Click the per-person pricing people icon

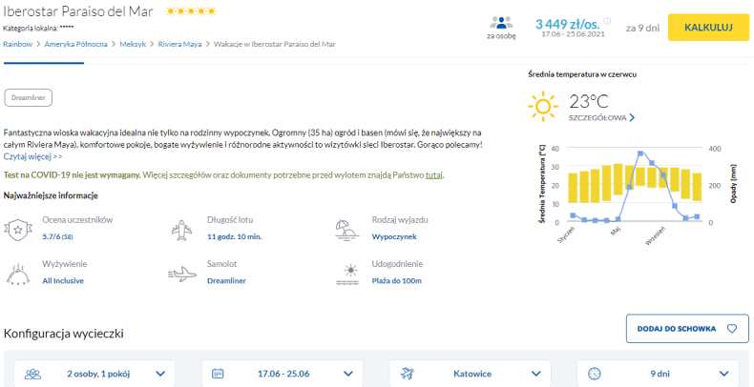501,22
